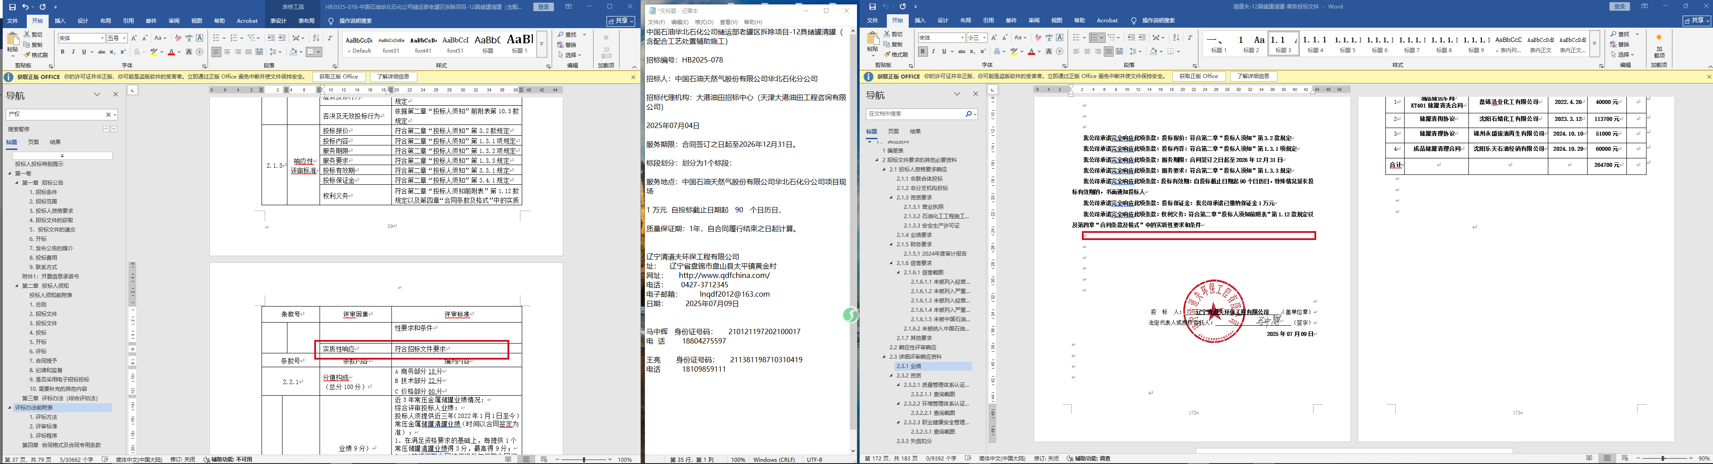Open phonetic guide (wén) in left Word

(x=189, y=38)
